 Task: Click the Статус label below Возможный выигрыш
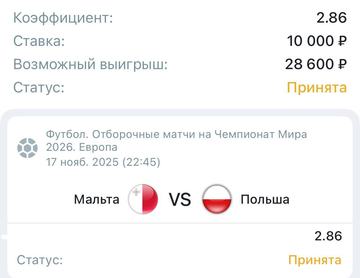(x=39, y=87)
